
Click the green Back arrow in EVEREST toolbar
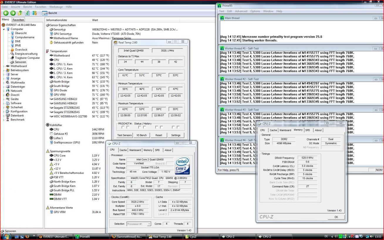[x=6, y=13]
